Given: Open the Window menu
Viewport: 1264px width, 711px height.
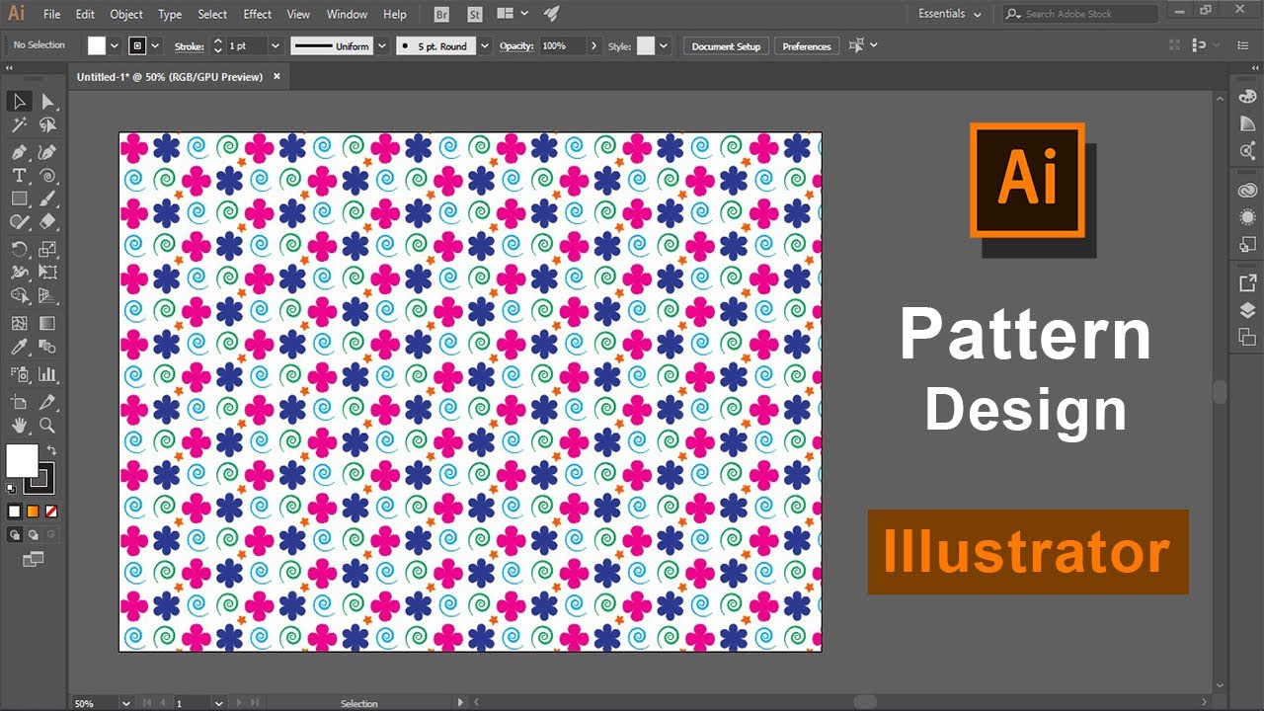Looking at the screenshot, I should tap(347, 14).
